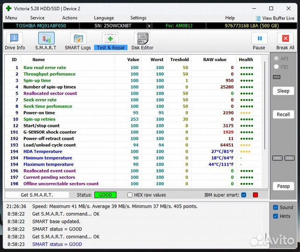Image resolution: width=300 pixels, height=252 pixels.
Task: Toggle the IBM super smart checkbox
Action: click(x=244, y=195)
